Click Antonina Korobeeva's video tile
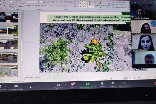 coord(142,10)
